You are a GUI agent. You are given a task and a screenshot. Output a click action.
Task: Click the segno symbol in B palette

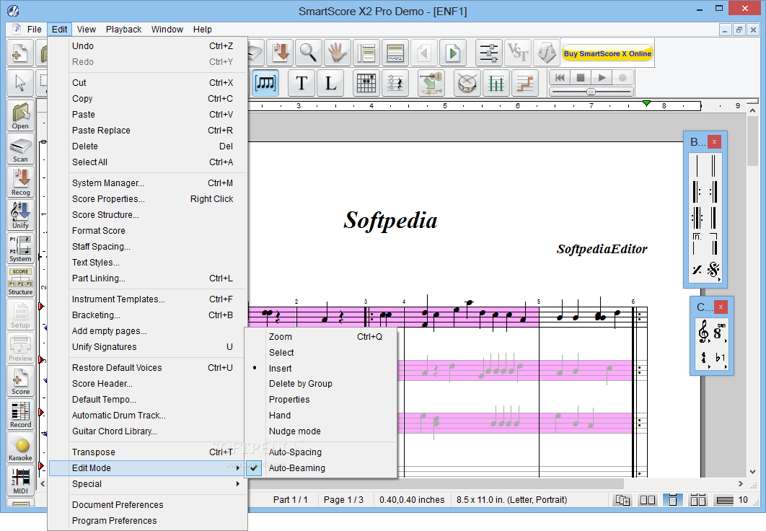714,270
